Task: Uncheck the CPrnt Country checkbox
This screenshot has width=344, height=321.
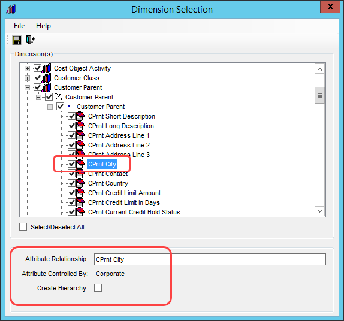Action: click(x=71, y=183)
